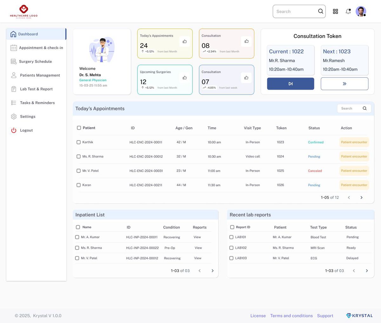This screenshot has height=323, width=381.
Task: Click the Lab Test & Report clipboard icon
Action: pyautogui.click(x=14, y=89)
